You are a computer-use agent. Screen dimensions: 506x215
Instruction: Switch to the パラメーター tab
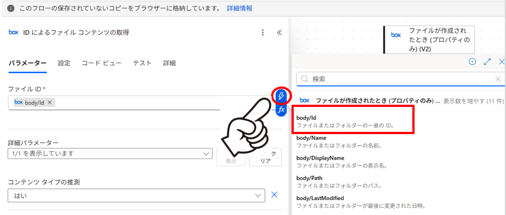(x=27, y=63)
